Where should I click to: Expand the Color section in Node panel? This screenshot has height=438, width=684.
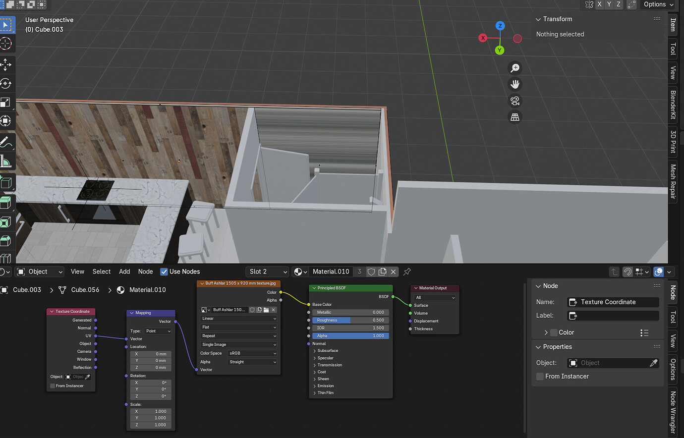(x=546, y=332)
